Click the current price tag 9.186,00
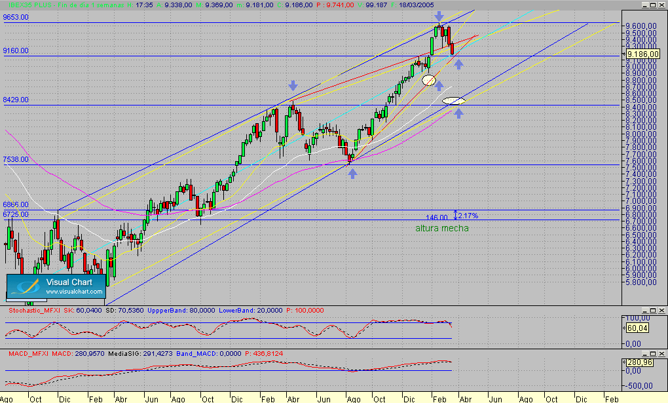Screen dimensions: 668x403 643,54
